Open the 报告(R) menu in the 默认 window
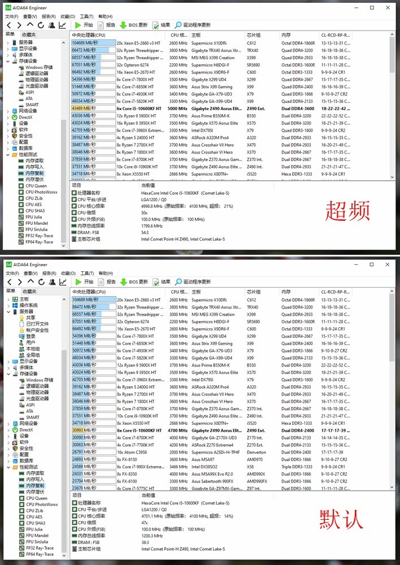Image resolution: width=400 pixels, height=565 pixels. (x=49, y=273)
